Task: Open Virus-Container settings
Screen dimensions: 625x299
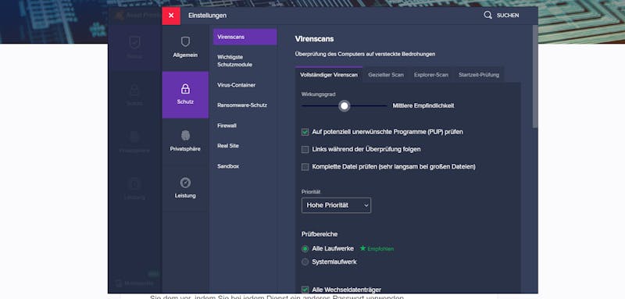Action: point(237,85)
